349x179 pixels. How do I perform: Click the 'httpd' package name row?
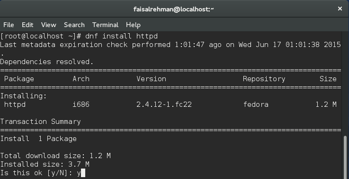point(170,104)
